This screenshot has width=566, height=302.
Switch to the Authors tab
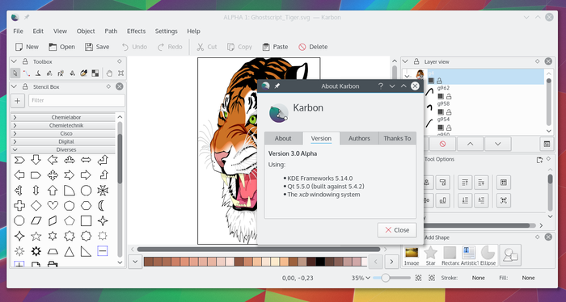[x=359, y=138]
